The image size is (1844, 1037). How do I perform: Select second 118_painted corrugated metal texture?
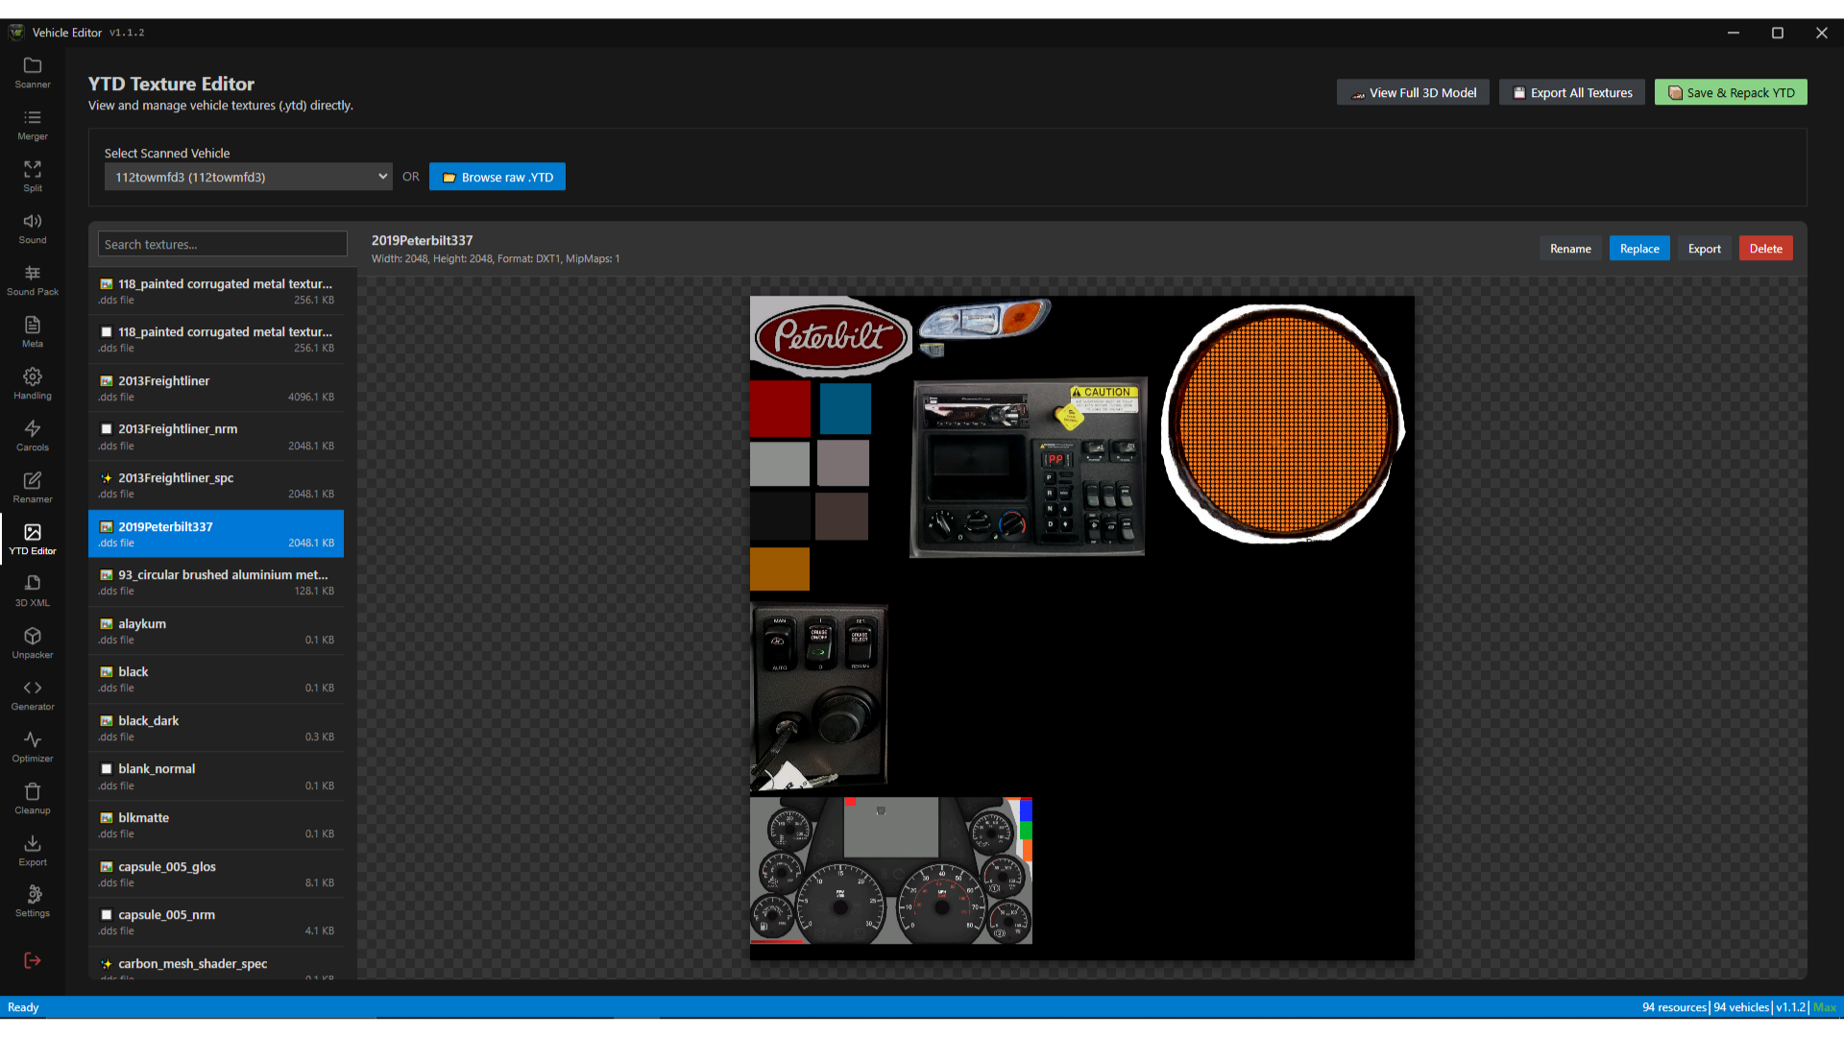click(x=216, y=339)
